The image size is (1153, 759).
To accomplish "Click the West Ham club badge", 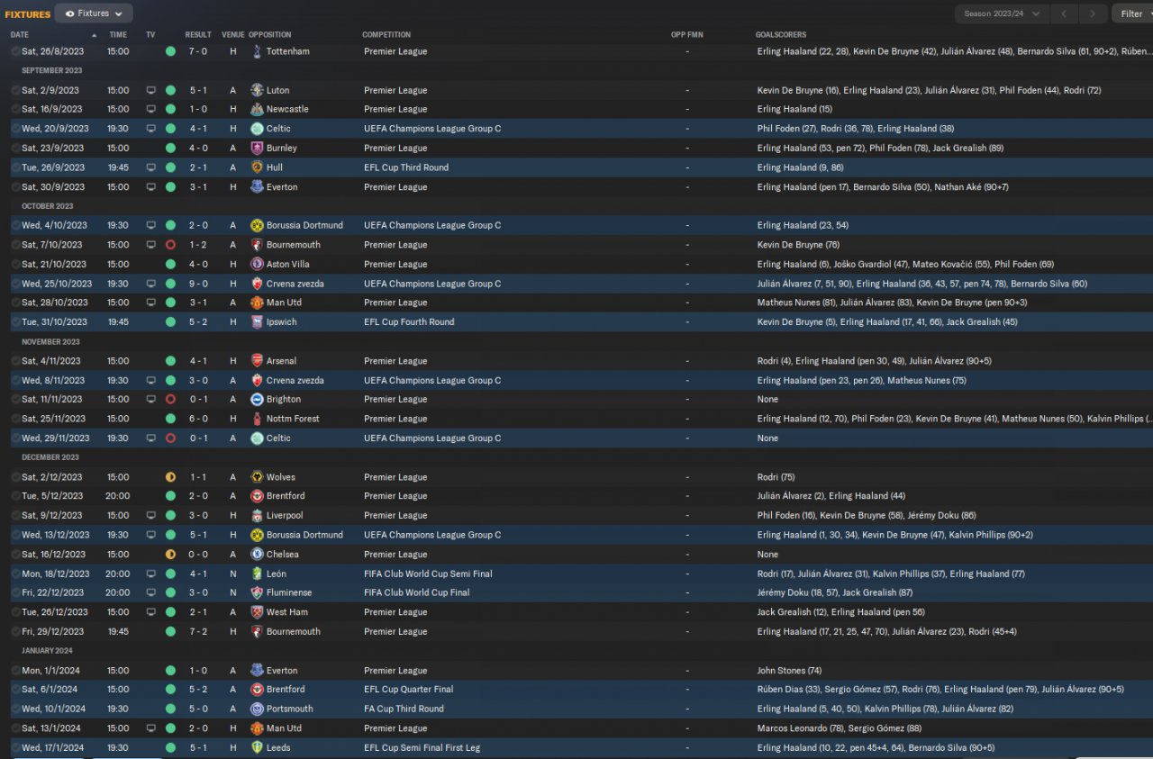I will pyautogui.click(x=257, y=612).
